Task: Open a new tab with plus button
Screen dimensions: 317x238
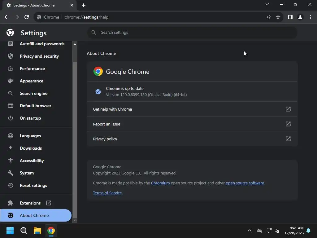Action: (x=84, y=5)
